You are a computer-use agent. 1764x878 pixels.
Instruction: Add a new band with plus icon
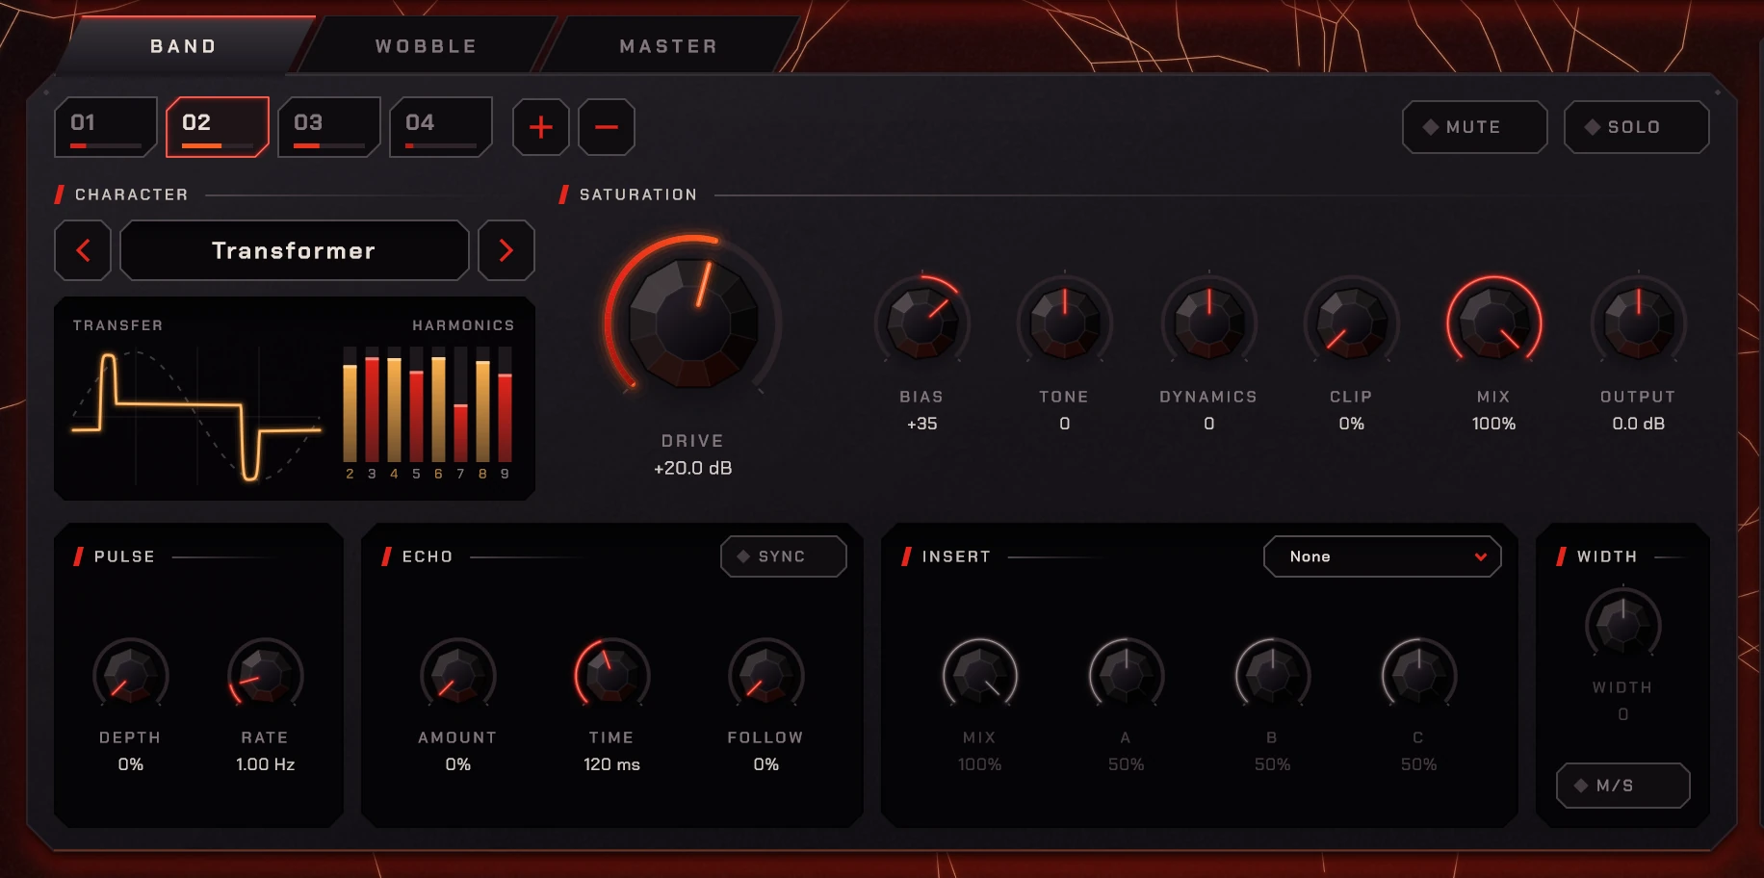click(x=541, y=127)
